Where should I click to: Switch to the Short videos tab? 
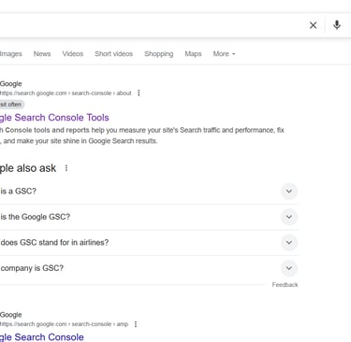pyautogui.click(x=114, y=54)
